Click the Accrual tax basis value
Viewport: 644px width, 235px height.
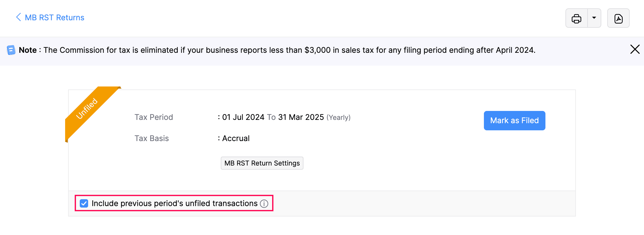point(236,138)
